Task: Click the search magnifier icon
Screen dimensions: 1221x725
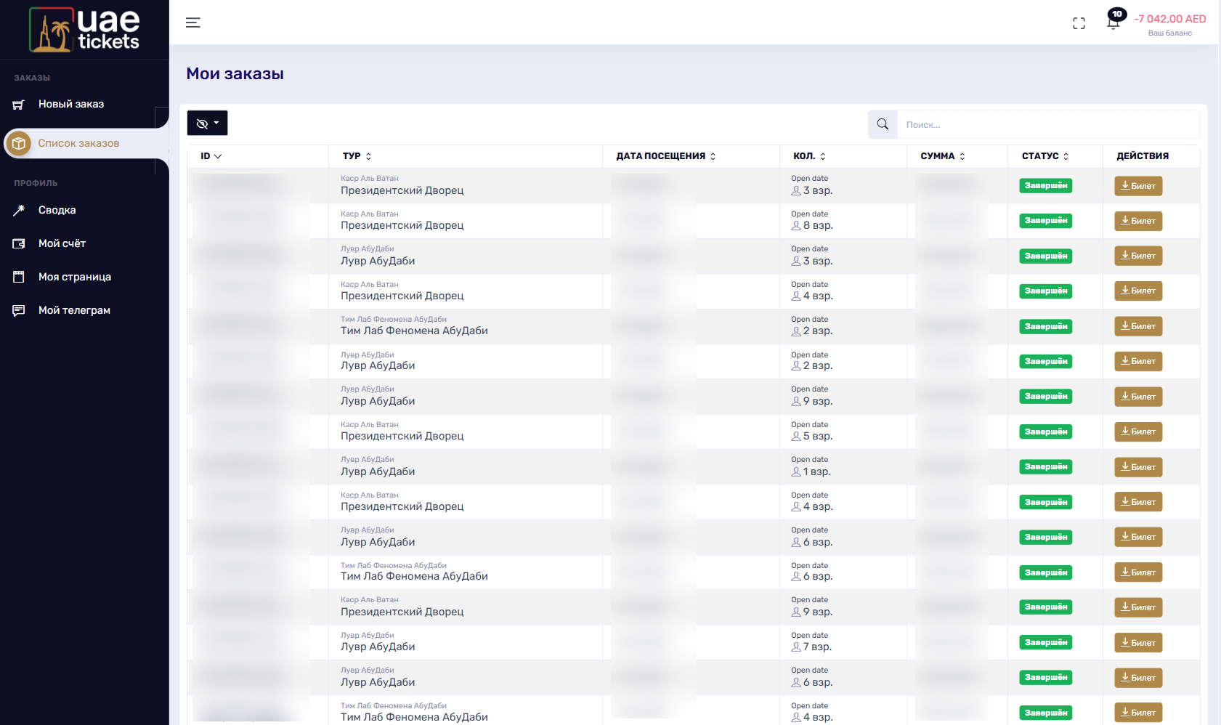Action: coord(883,124)
